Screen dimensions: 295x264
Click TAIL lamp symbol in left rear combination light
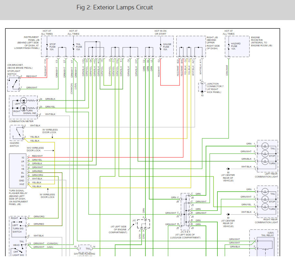point(265,146)
